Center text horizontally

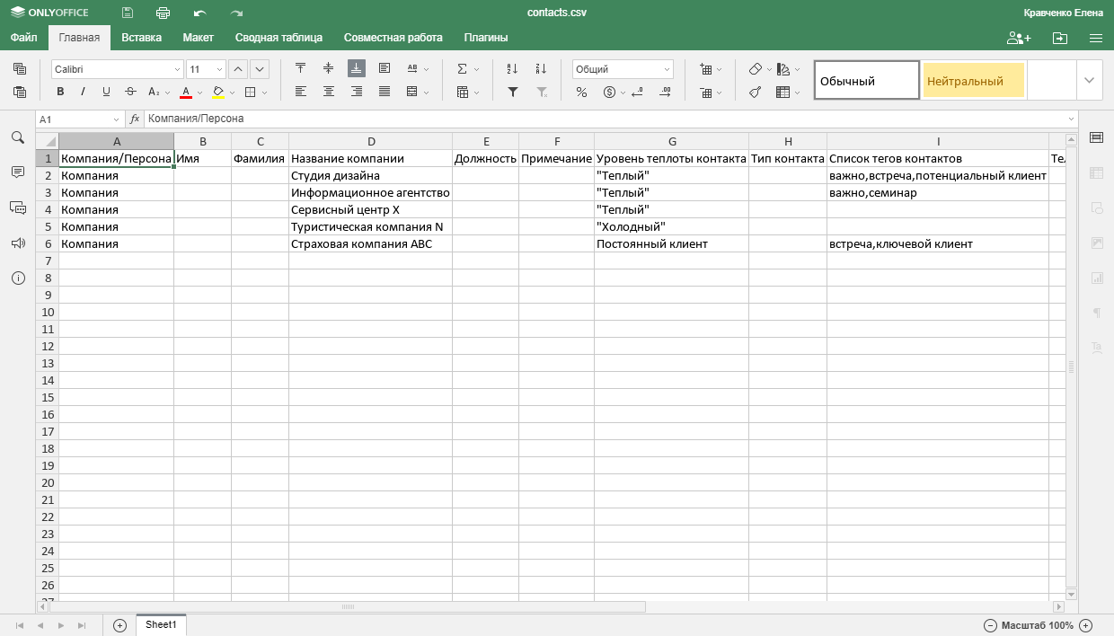coord(329,92)
